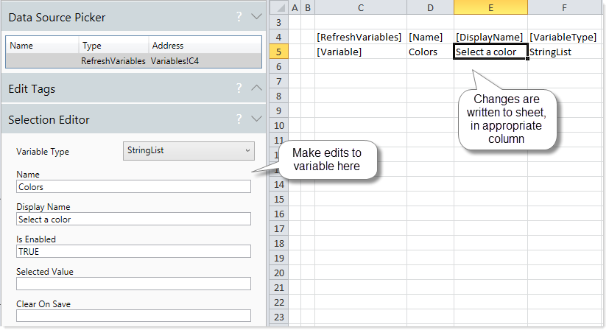Expand the Edit Tags panel
The image size is (609, 330).
coord(256,88)
